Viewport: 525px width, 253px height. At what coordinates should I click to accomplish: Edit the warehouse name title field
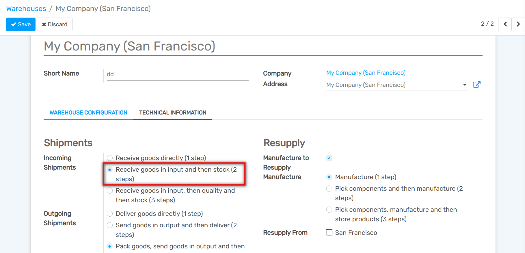263,46
